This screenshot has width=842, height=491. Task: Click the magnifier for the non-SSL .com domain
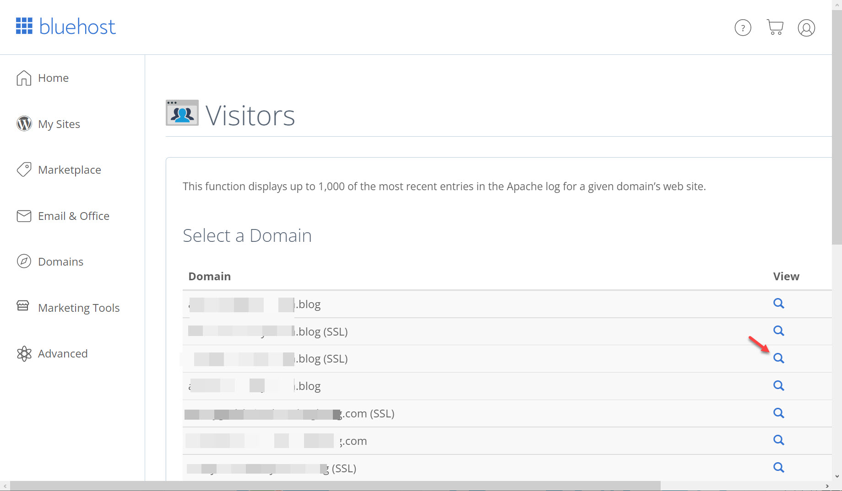778,440
